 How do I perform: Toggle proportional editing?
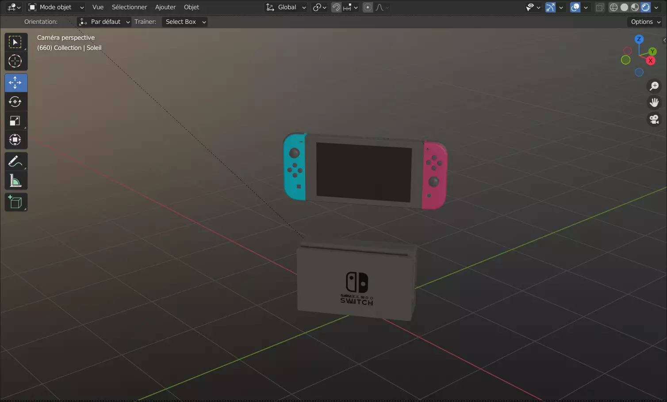pyautogui.click(x=368, y=8)
